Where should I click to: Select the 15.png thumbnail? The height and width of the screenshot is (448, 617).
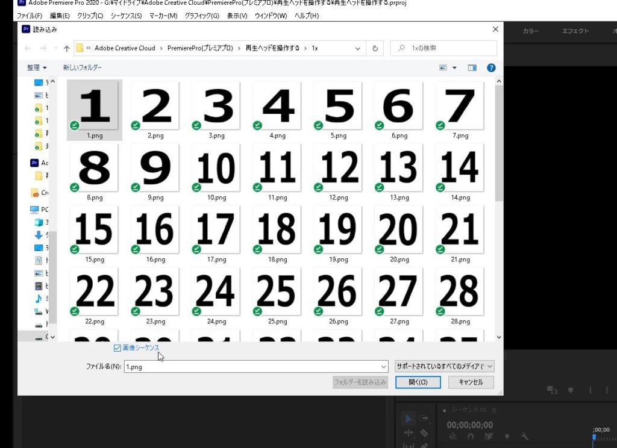click(x=95, y=232)
